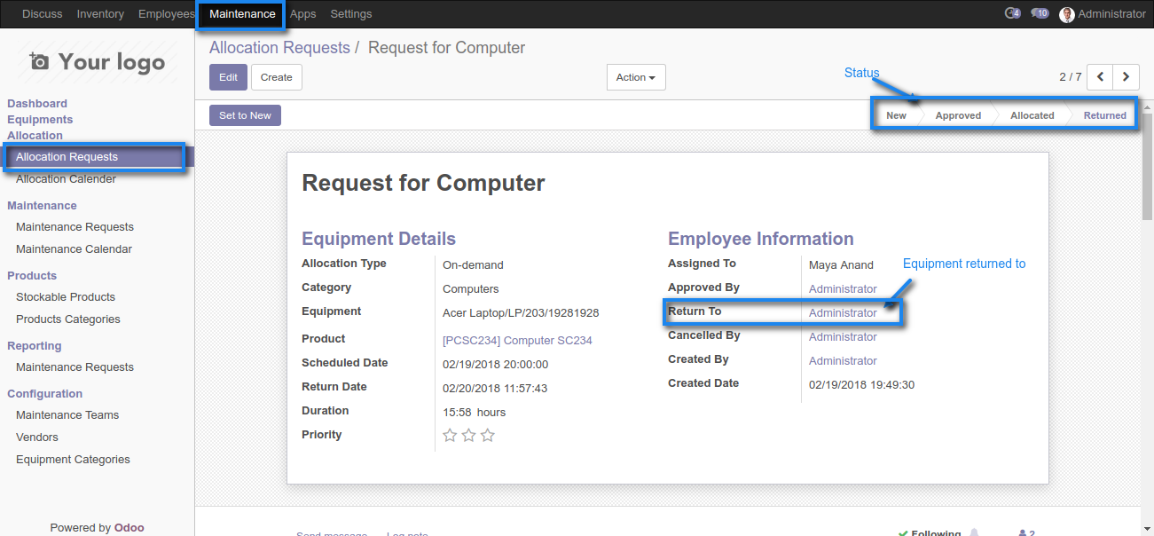The width and height of the screenshot is (1154, 536).
Task: Open the Settings menu
Action: (351, 14)
